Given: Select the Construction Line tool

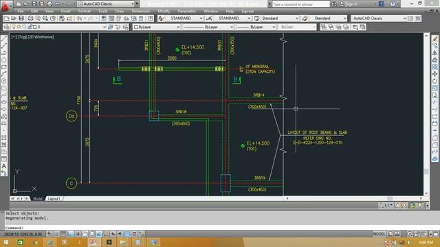Looking at the screenshot, I should [x=4, y=46].
